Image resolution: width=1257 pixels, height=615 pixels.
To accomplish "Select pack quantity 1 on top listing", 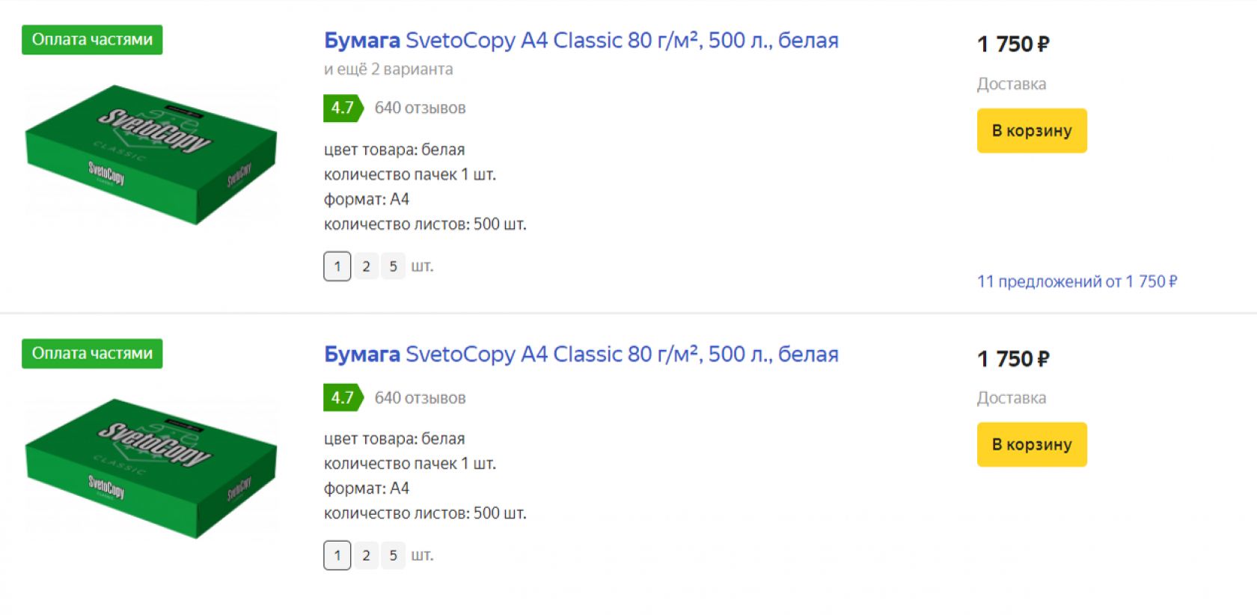I will (337, 266).
